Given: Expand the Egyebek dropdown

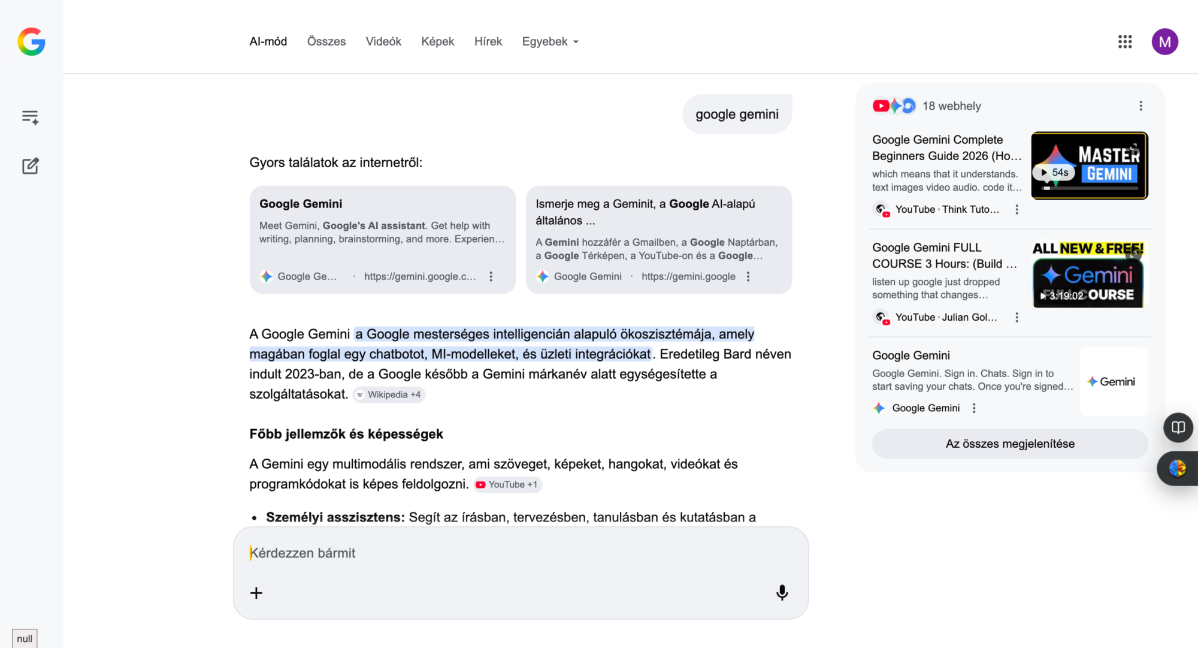Looking at the screenshot, I should (549, 41).
